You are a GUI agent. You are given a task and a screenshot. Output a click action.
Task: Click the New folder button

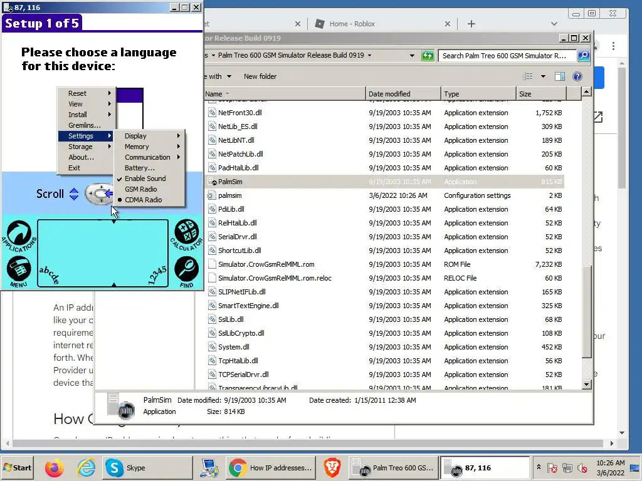(260, 76)
